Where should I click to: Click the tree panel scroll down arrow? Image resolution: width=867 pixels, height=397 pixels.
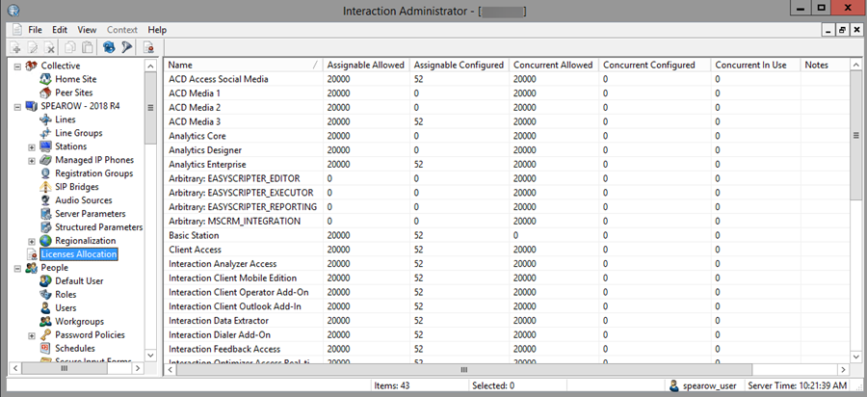pyautogui.click(x=150, y=355)
